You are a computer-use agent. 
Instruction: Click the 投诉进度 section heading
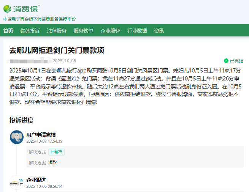pyautogui.click(x=22, y=120)
